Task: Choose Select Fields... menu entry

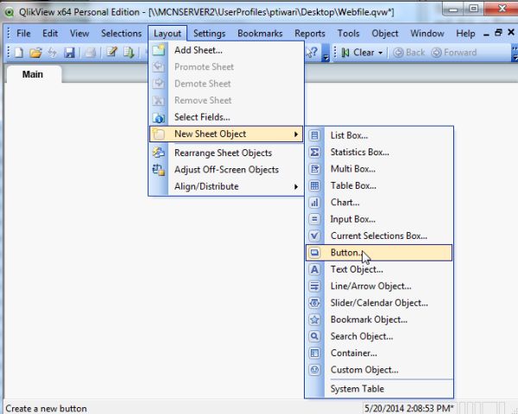Action: click(x=226, y=117)
